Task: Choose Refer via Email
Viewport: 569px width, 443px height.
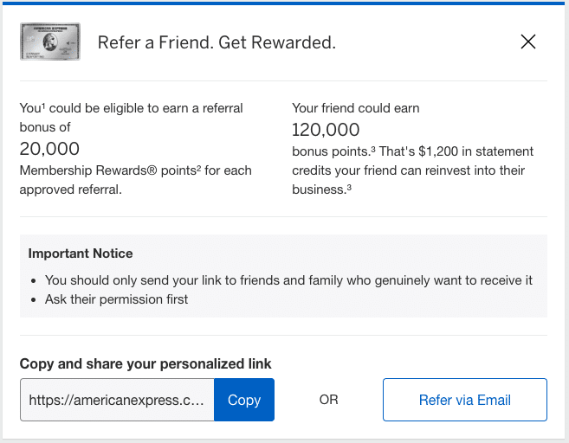Action: (x=464, y=400)
